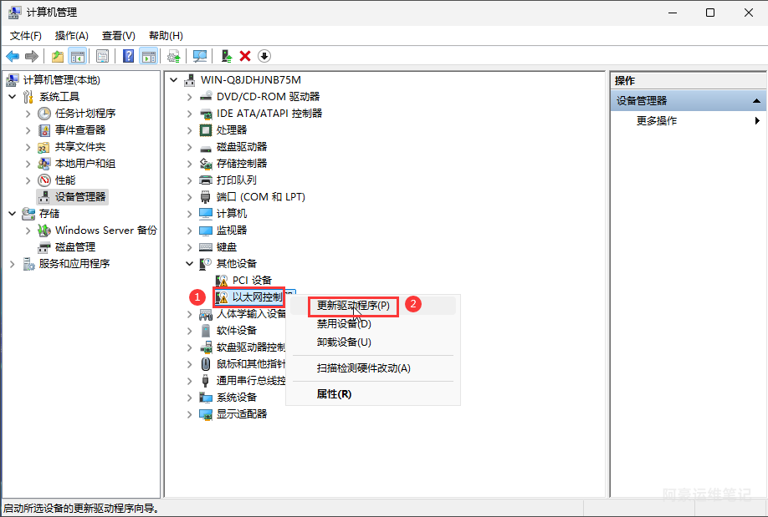Click 属性(R) in the context menu

click(334, 393)
